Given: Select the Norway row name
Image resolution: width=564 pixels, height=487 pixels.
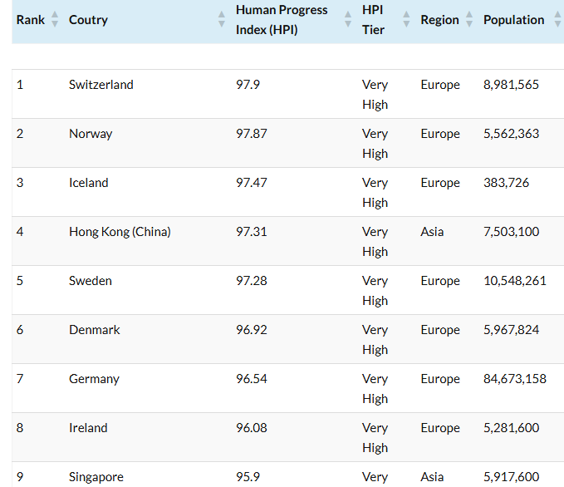Looking at the screenshot, I should (91, 134).
